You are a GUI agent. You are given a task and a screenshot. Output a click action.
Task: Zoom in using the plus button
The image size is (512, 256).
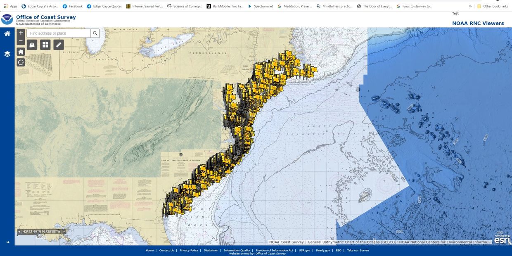click(x=20, y=33)
